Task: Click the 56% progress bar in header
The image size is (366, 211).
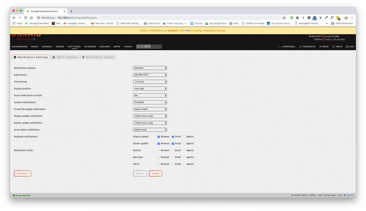Action: (149, 47)
